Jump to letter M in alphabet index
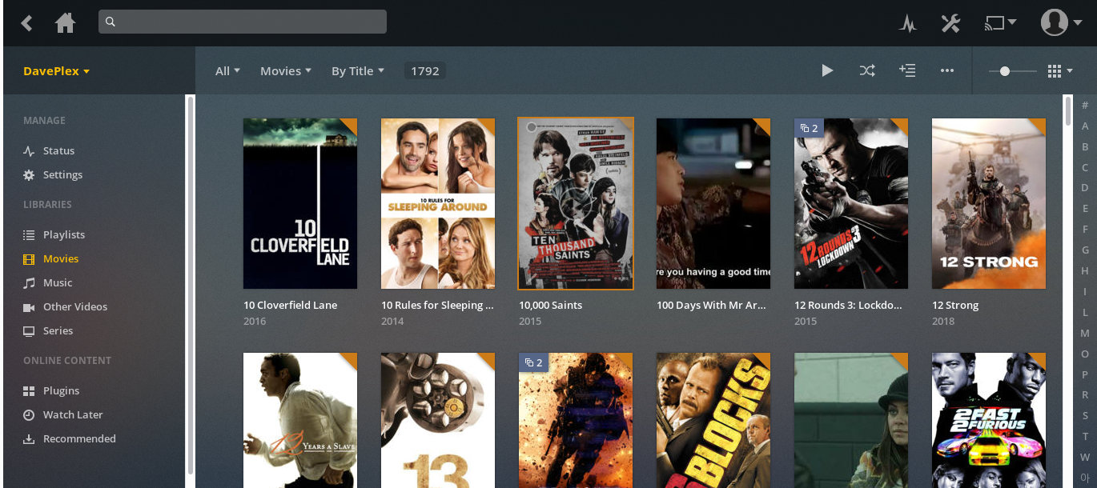The image size is (1097, 488). [x=1085, y=333]
